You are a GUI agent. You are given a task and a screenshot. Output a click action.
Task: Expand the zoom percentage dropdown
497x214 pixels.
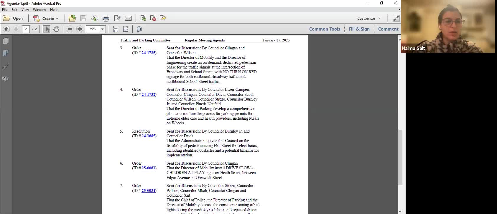[103, 29]
